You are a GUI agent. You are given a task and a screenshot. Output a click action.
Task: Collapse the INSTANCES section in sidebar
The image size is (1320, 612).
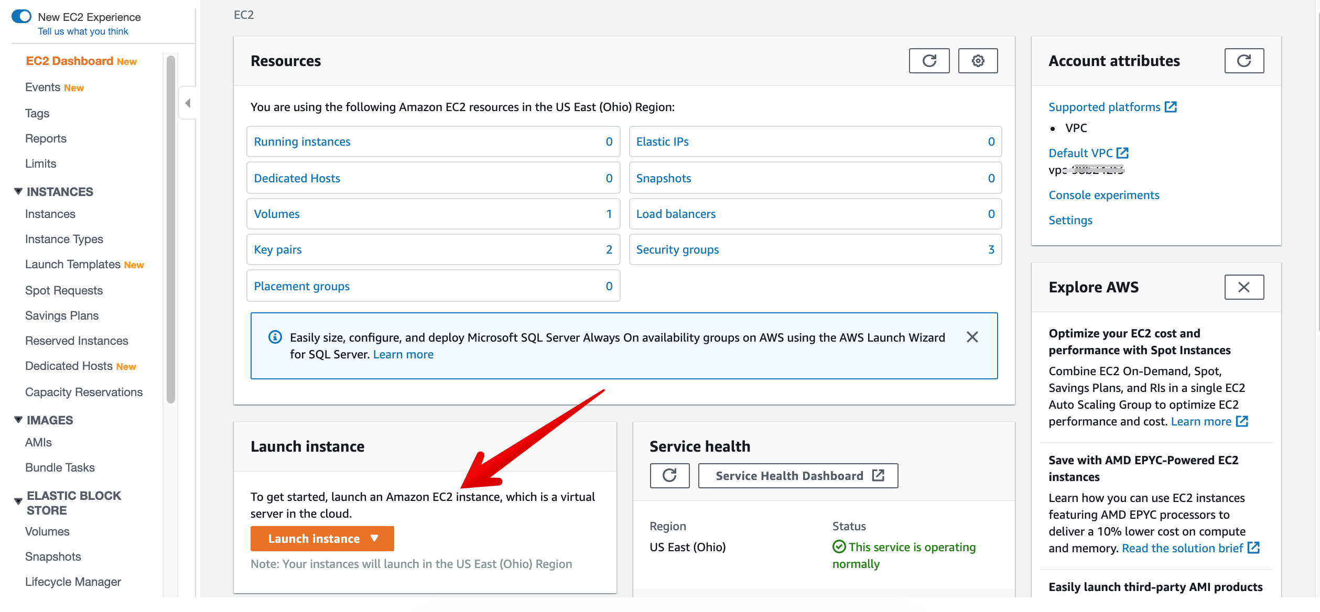click(x=17, y=191)
